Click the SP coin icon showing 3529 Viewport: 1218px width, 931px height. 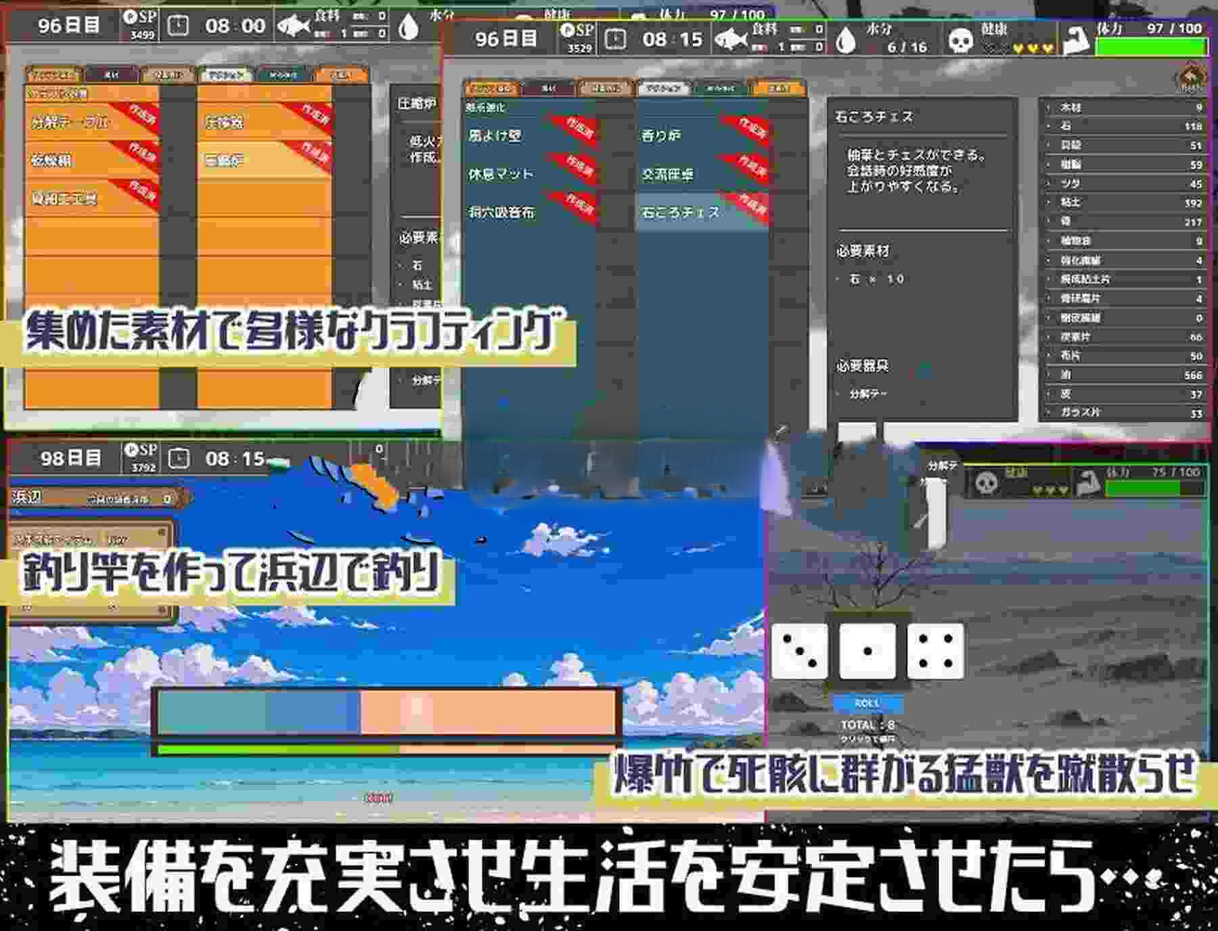(x=567, y=31)
